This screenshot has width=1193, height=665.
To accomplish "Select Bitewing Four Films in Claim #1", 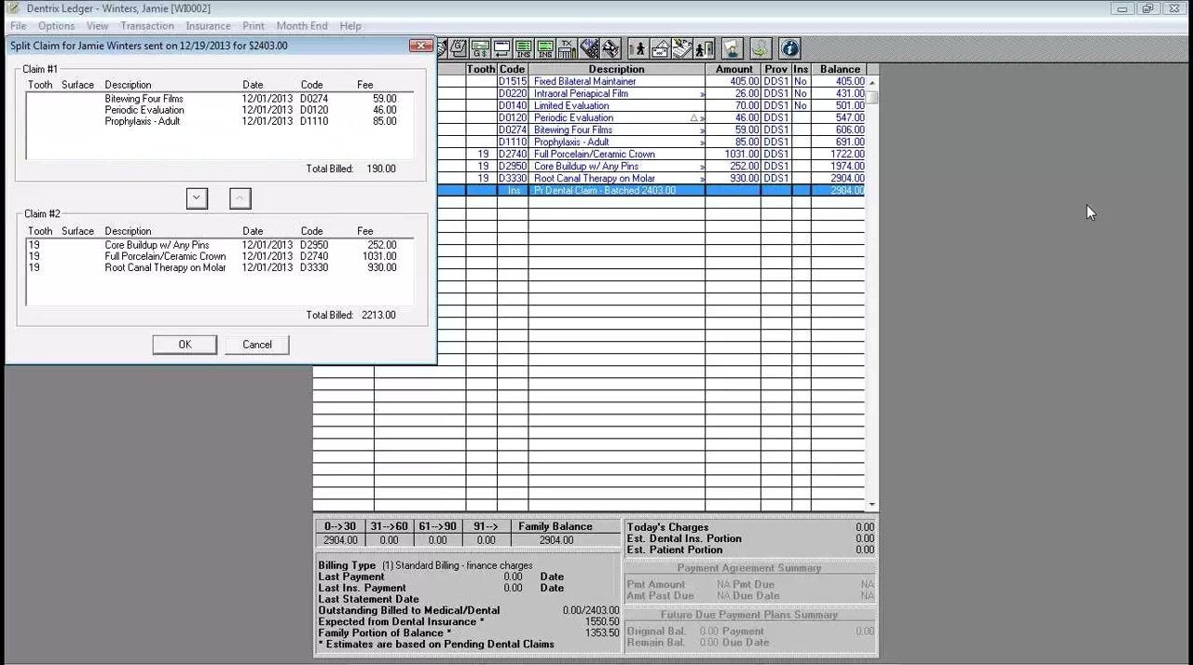I will (220, 99).
